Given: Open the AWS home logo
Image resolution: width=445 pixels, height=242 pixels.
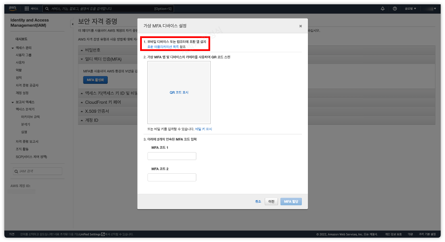Looking at the screenshot, I should [x=13, y=8].
